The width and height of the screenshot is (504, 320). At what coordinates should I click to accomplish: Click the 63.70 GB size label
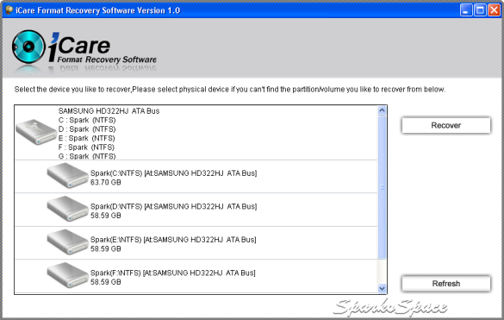(106, 183)
